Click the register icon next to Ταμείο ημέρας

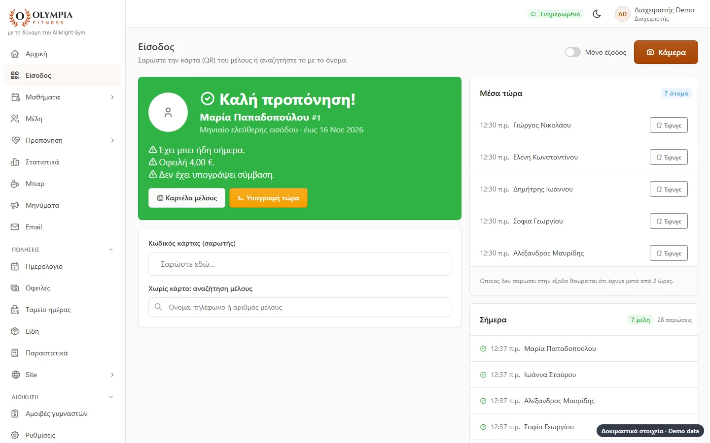[15, 310]
